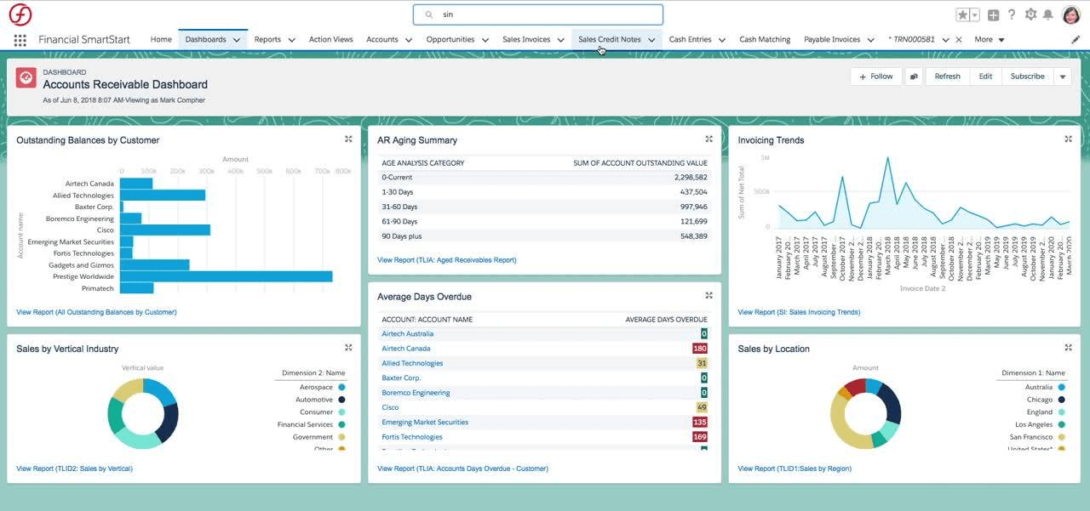Open the Aged Receivables Report link
The width and height of the screenshot is (1090, 511).
pos(446,260)
